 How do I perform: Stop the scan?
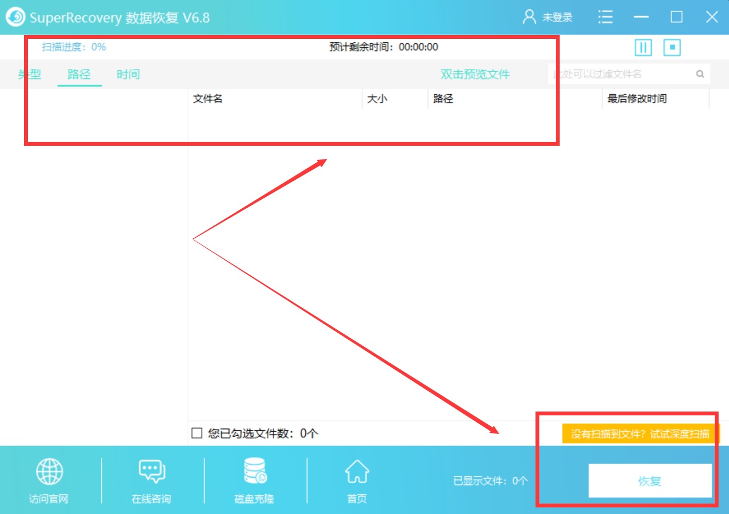point(672,48)
